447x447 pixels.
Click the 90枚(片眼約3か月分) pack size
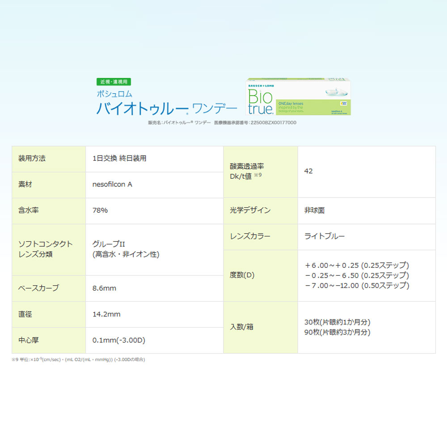coord(337,332)
